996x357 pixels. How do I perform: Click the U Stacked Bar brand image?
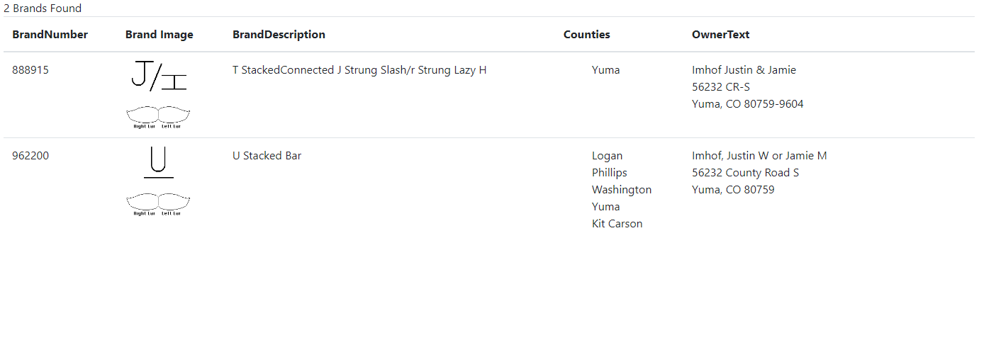point(159,162)
